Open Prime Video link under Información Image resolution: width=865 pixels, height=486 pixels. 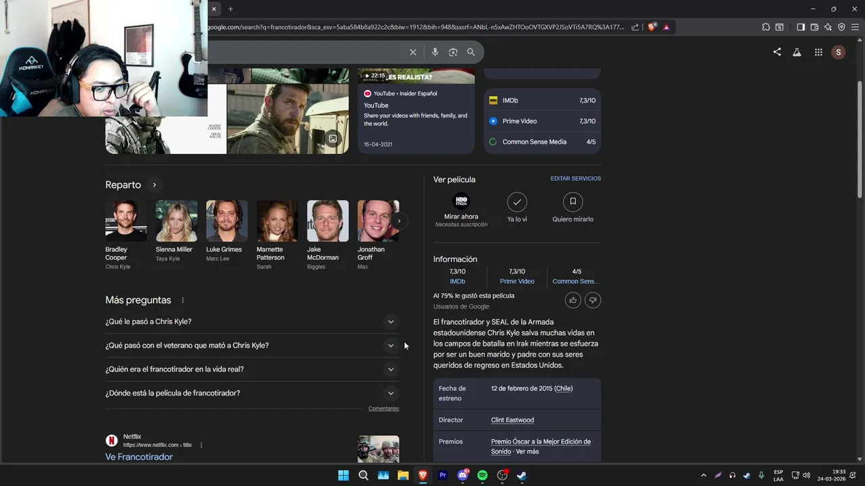pos(517,281)
